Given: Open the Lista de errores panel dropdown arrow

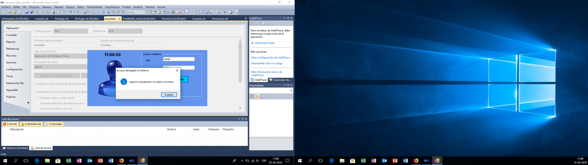Looking at the screenshot, I should (x=239, y=119).
